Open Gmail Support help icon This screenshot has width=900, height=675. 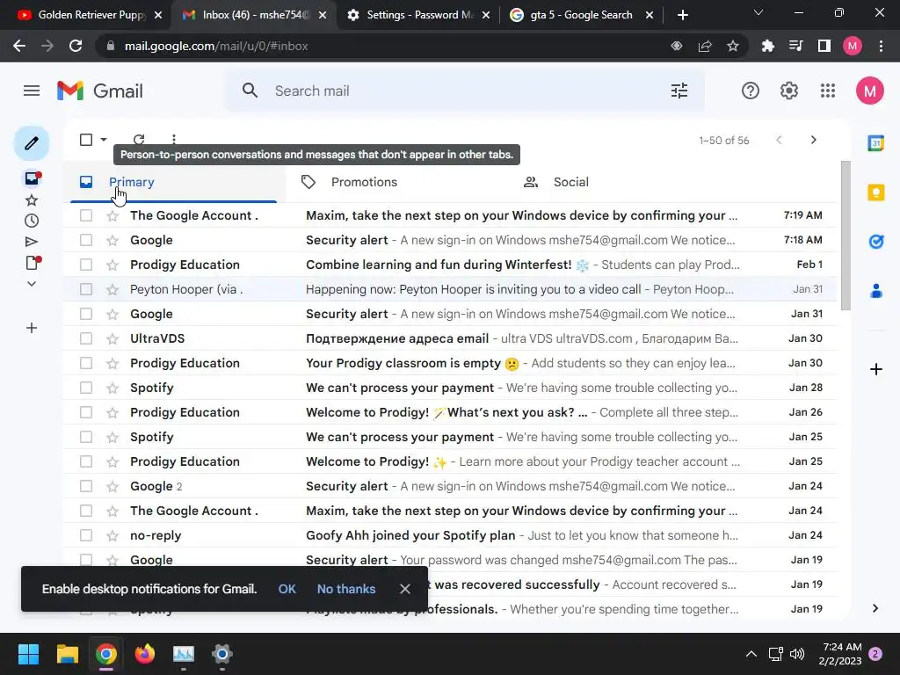click(x=751, y=91)
